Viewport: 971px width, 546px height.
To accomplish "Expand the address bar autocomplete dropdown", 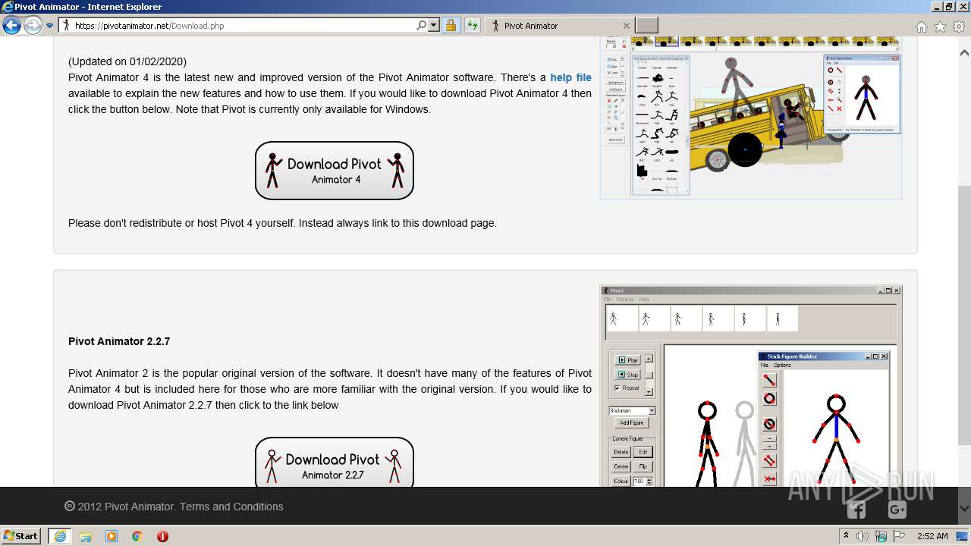I will pyautogui.click(x=434, y=26).
